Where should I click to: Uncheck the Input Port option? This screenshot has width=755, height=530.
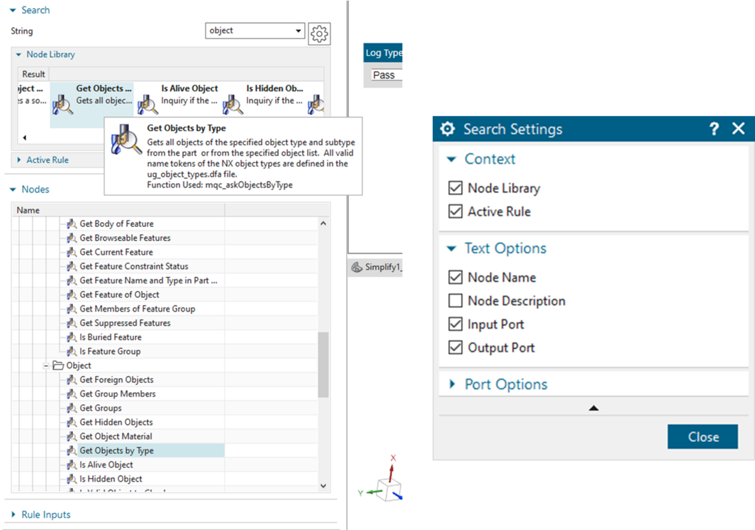[x=455, y=324]
